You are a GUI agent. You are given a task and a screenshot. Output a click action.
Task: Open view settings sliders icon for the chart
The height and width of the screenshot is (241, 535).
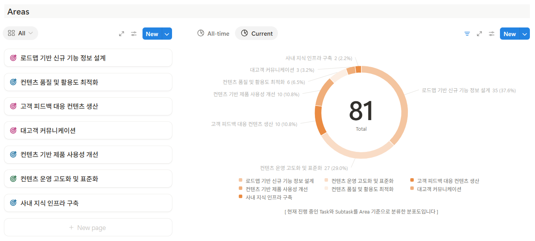tap(492, 34)
